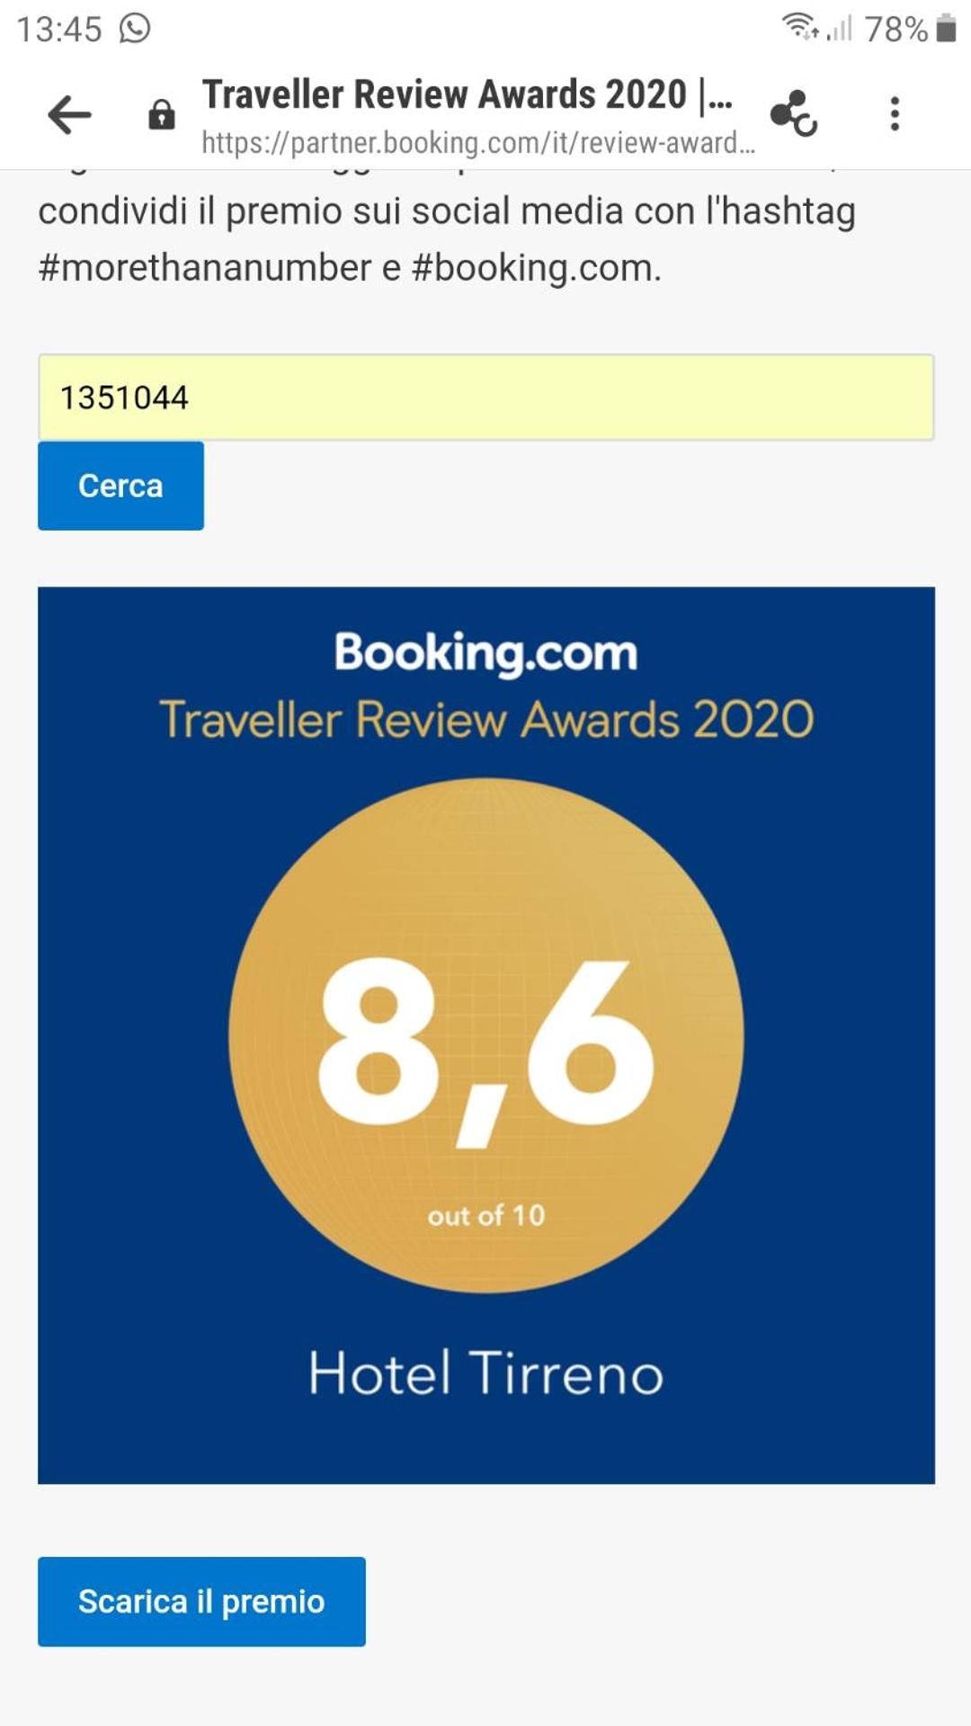Focus the property ID field containing 1351044
971x1726 pixels.
coord(485,398)
